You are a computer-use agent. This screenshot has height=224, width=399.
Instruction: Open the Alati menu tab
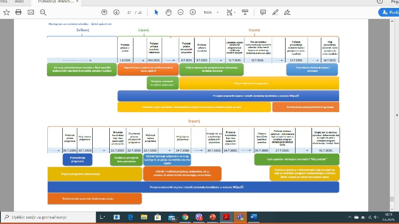click(19, 2)
